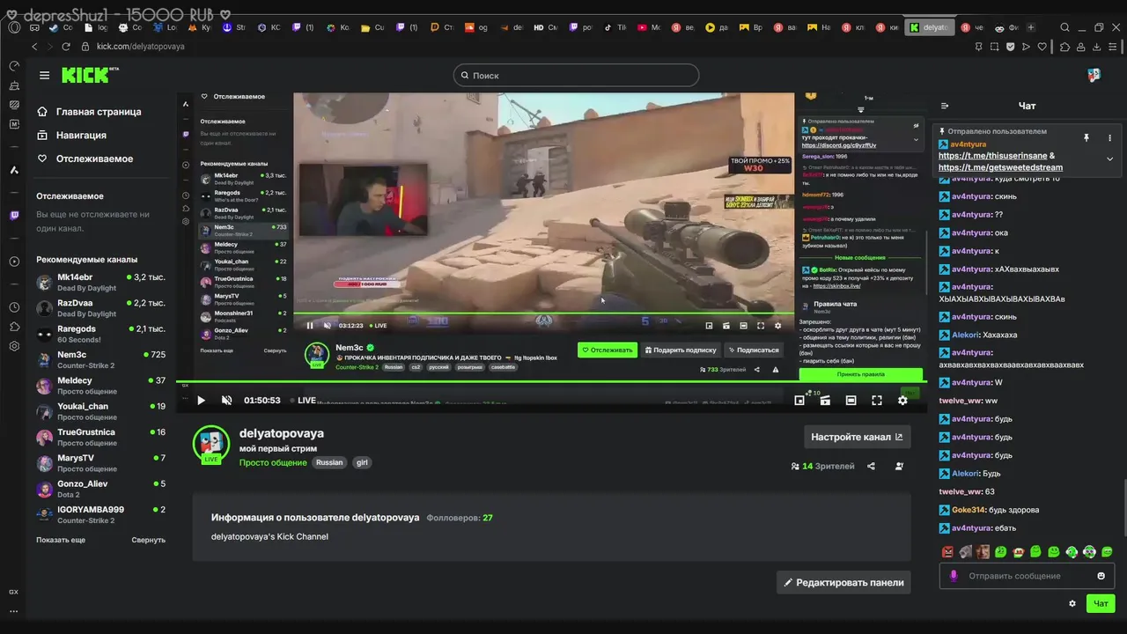Open the t.me/thisuserinsane link
This screenshot has height=634, width=1127.
tap(993, 156)
